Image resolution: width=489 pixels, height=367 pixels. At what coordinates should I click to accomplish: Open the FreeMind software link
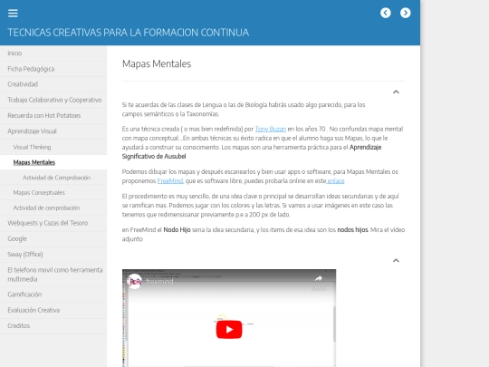(170, 181)
